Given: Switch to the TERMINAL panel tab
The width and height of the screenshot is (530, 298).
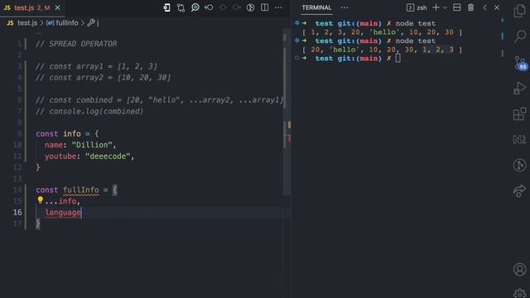Looking at the screenshot, I should pos(316,7).
